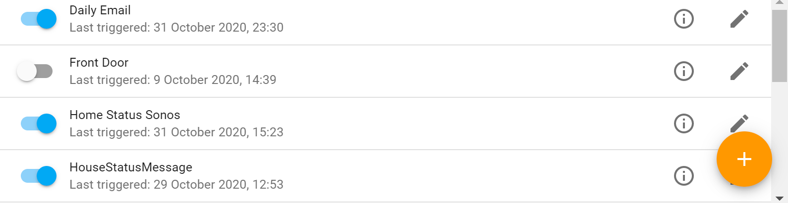The width and height of the screenshot is (788, 203).
Task: Open HouseStatusMessage automation name
Action: (131, 167)
